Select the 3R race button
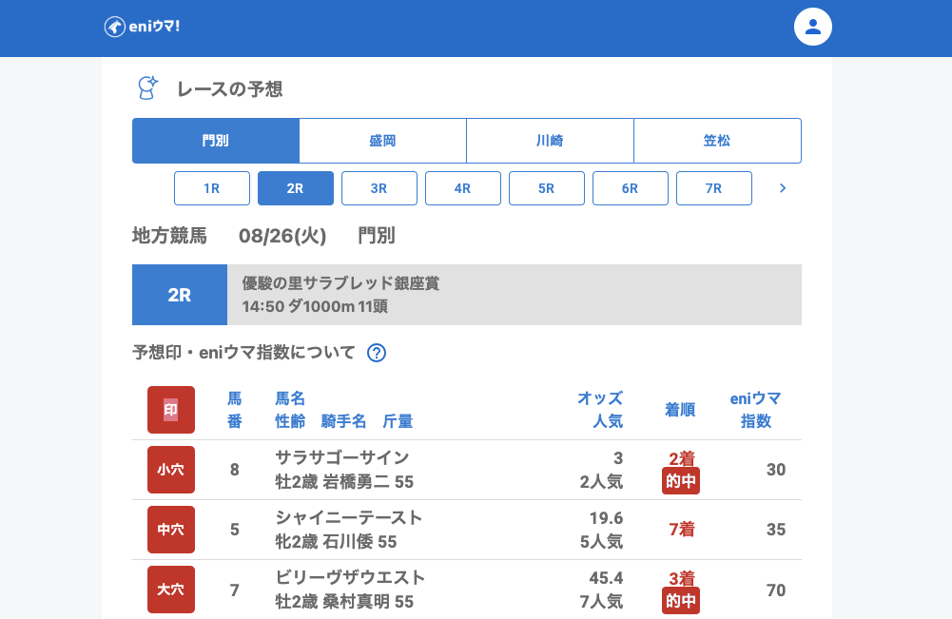 (379, 188)
